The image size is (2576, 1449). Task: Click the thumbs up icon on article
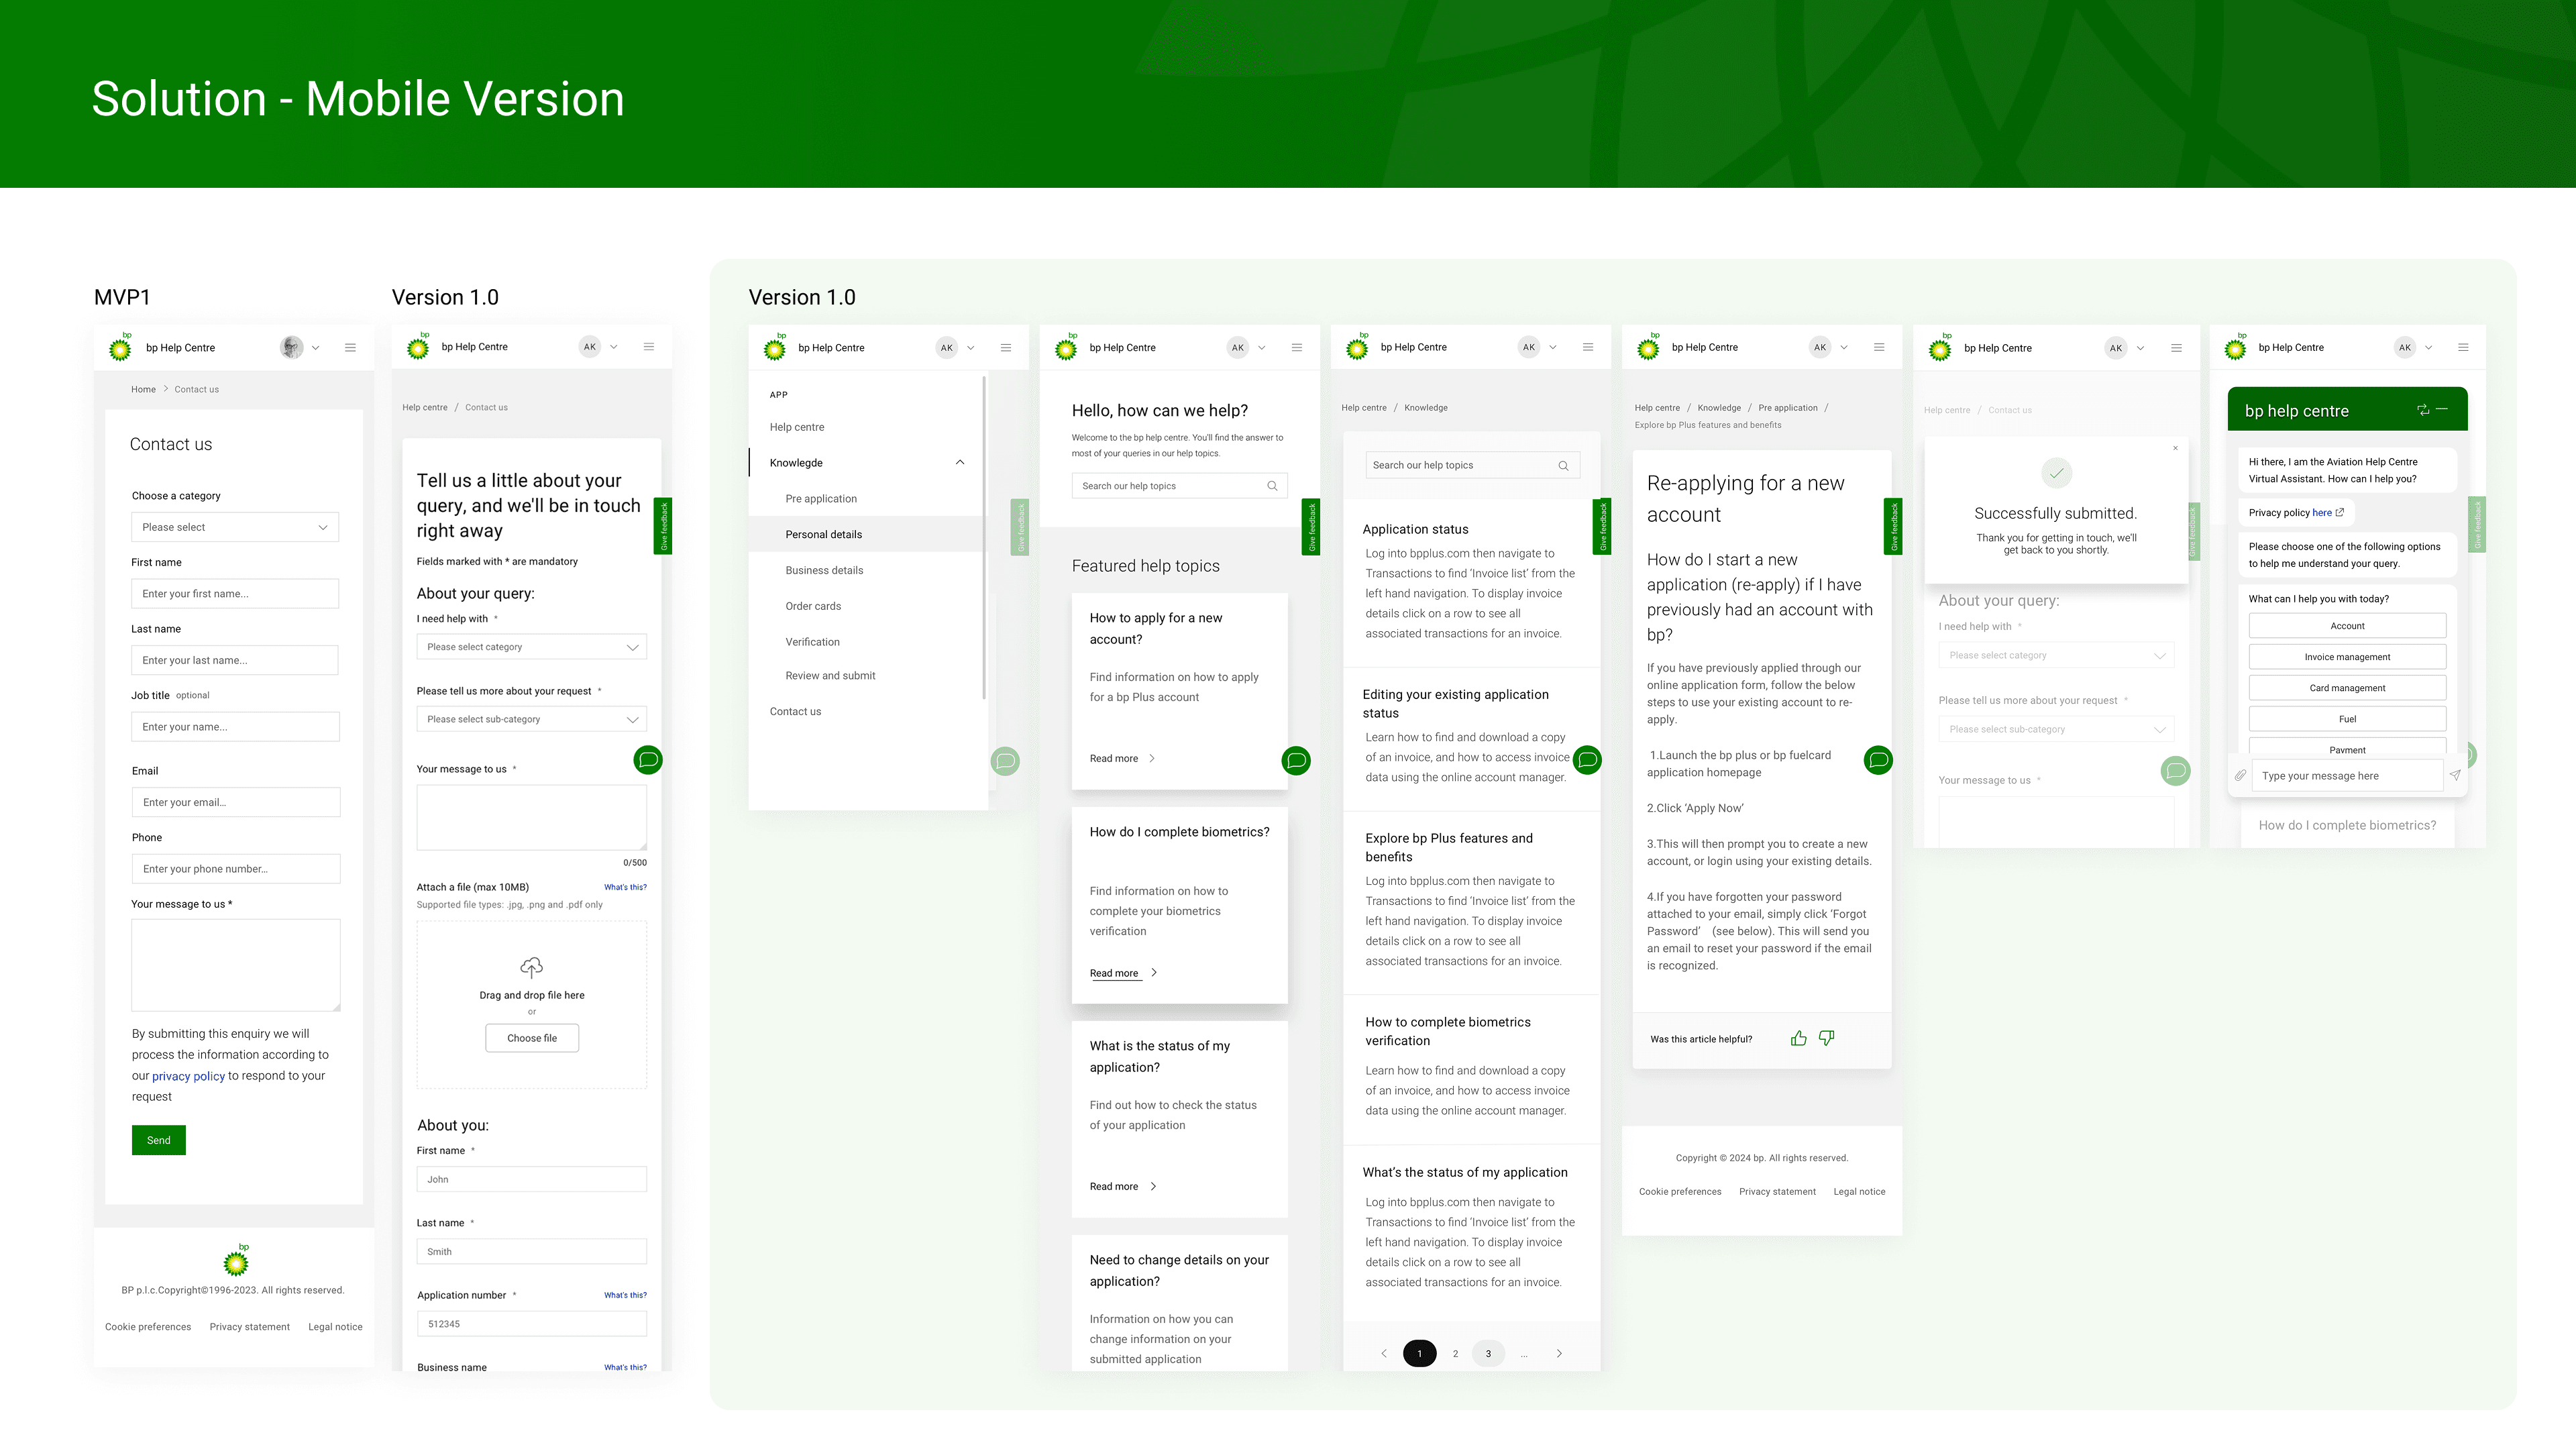click(1798, 1038)
